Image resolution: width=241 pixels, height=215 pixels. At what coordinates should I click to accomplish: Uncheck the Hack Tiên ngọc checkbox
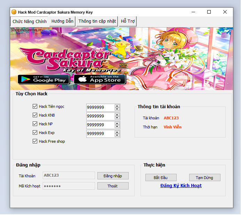pos(35,106)
